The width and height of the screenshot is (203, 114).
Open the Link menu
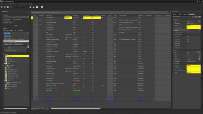(6, 4)
